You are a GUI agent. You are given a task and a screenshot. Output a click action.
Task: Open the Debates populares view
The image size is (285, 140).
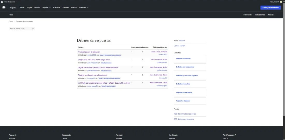pyautogui.click(x=183, y=58)
